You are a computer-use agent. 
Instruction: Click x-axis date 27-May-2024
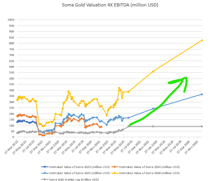tap(69, 147)
